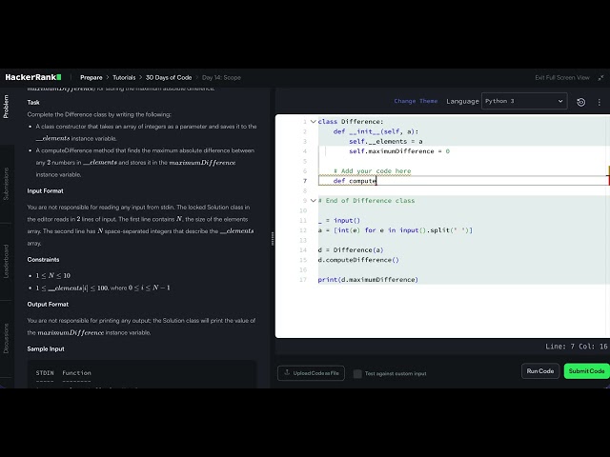The image size is (610, 457).
Task: Click the Output Format heading
Action: [x=48, y=305]
